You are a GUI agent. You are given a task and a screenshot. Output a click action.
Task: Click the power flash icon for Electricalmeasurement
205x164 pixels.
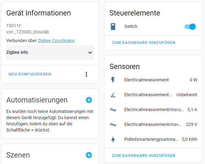[113, 80]
